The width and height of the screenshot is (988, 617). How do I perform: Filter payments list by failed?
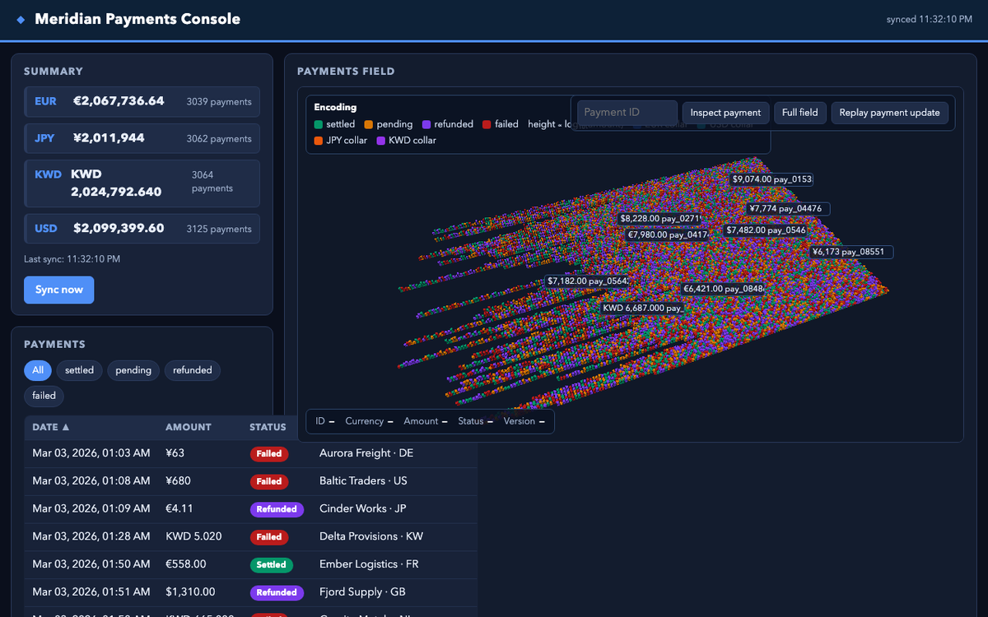[x=44, y=396]
